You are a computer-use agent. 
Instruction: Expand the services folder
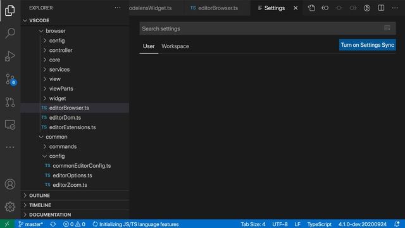[75, 69]
